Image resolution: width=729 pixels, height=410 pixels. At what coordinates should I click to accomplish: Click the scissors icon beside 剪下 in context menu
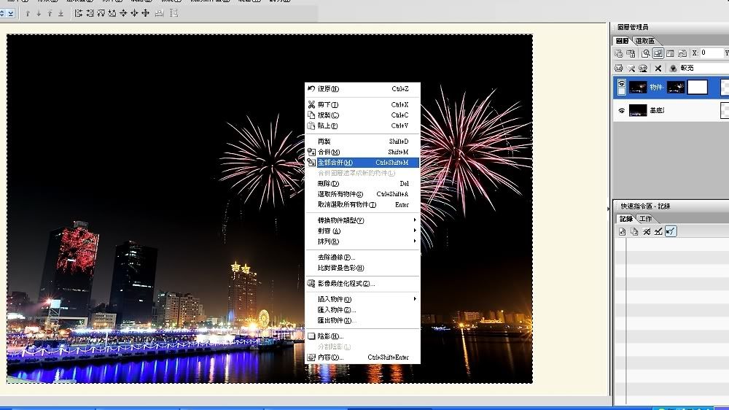[312, 105]
